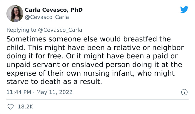Screen dimensions: 195x114
Task: Click the Twitter bird logo
Action: (x=184, y=10)
